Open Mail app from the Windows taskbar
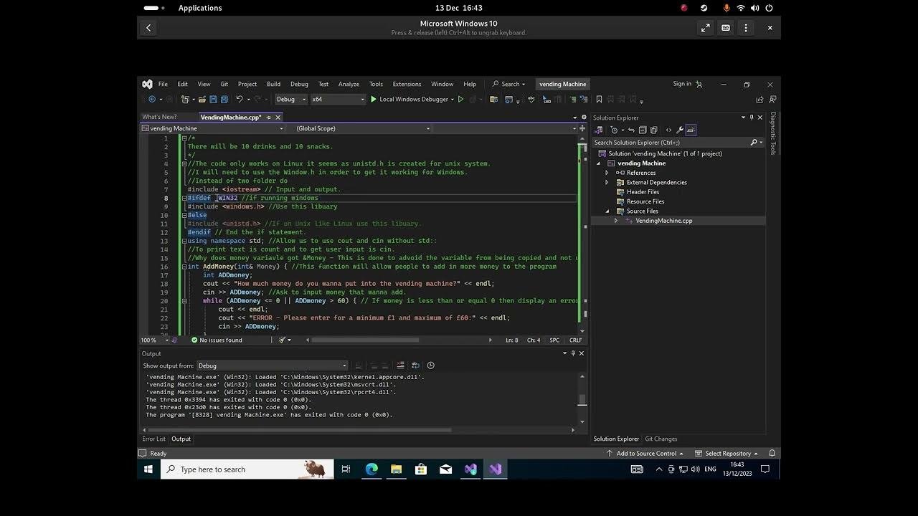The image size is (918, 516). tap(445, 469)
